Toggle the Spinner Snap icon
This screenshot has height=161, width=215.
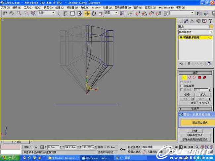pos(158,14)
